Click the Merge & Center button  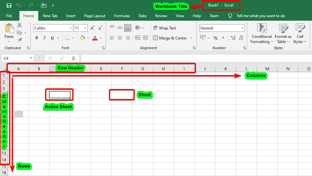[x=170, y=38]
